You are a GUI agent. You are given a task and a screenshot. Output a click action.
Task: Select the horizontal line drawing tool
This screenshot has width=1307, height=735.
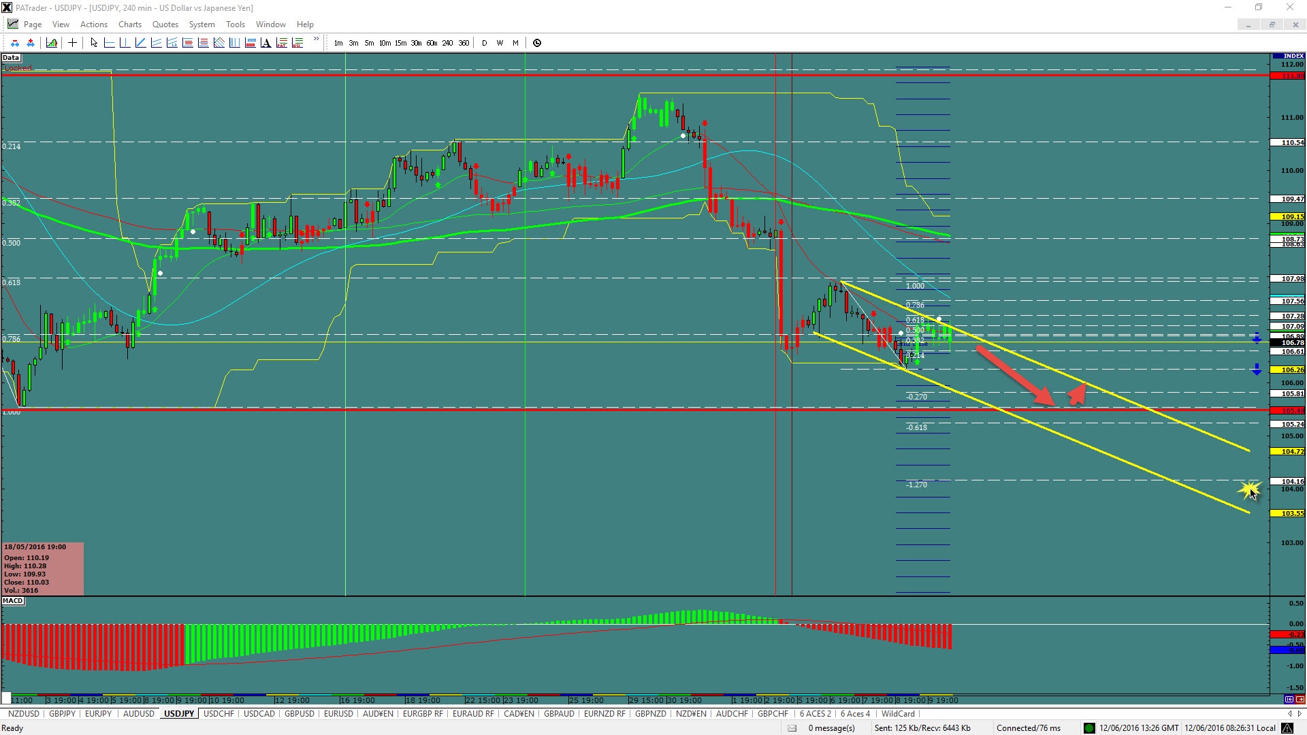tap(109, 43)
